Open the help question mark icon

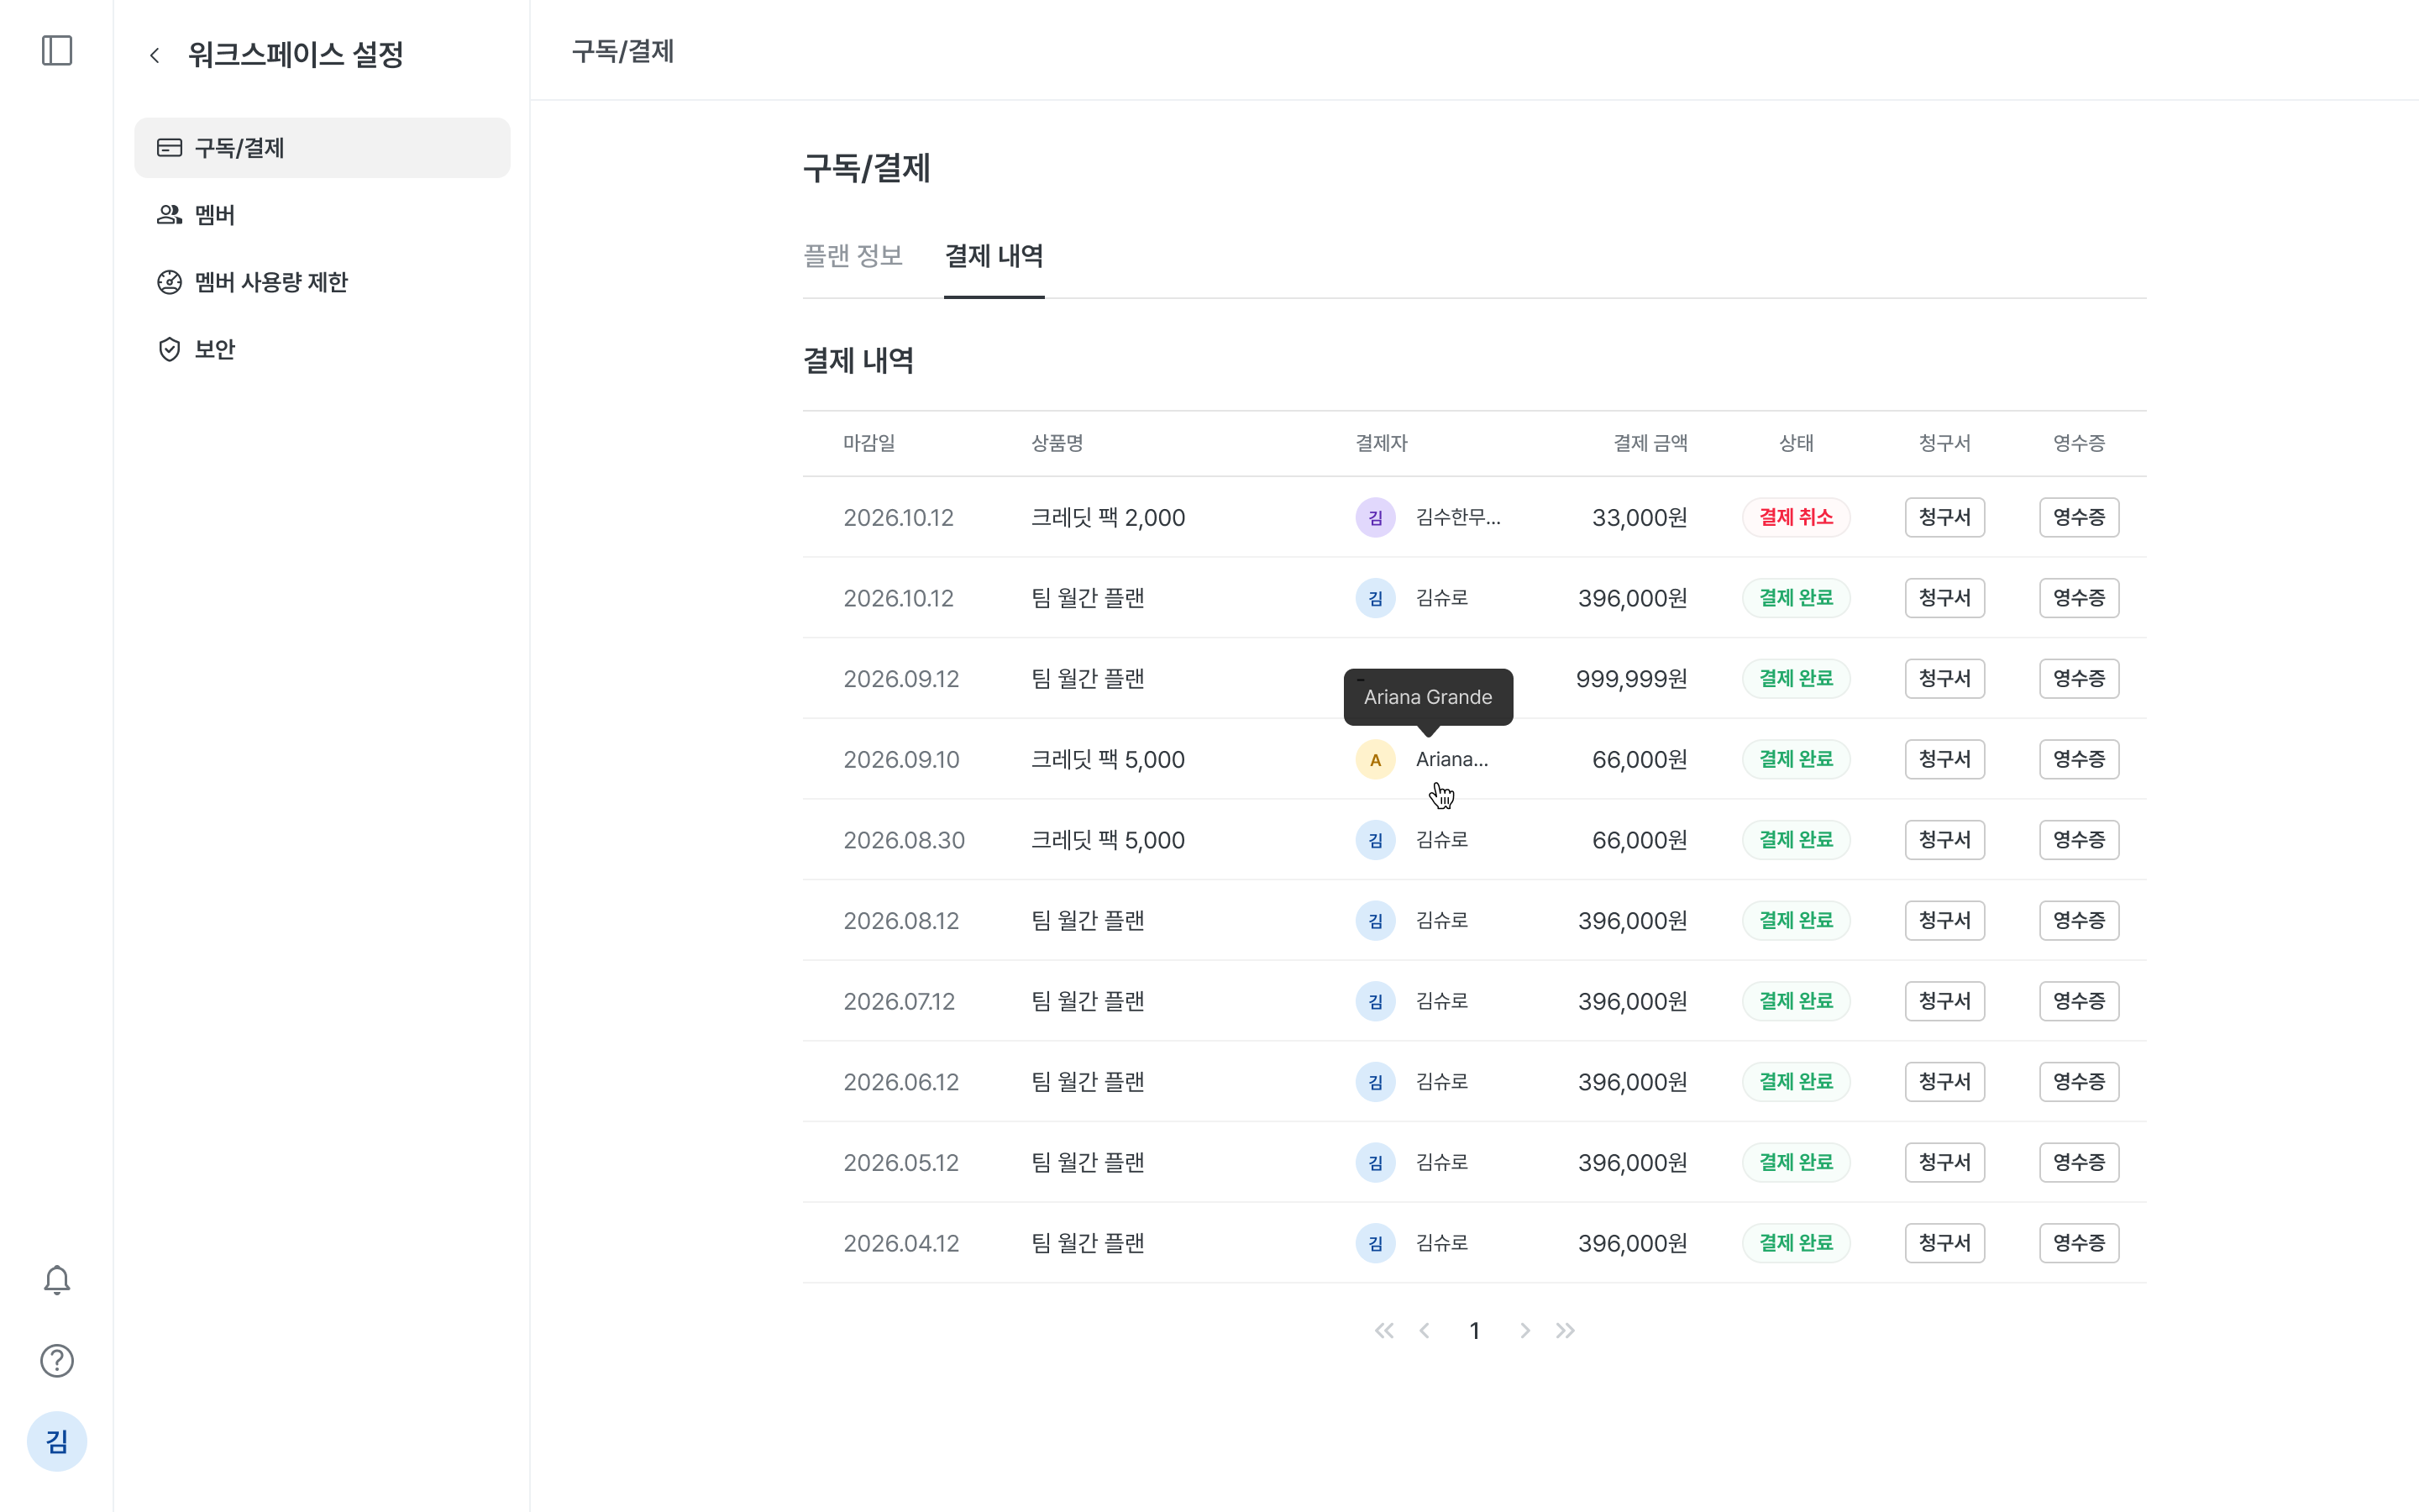pos(57,1361)
